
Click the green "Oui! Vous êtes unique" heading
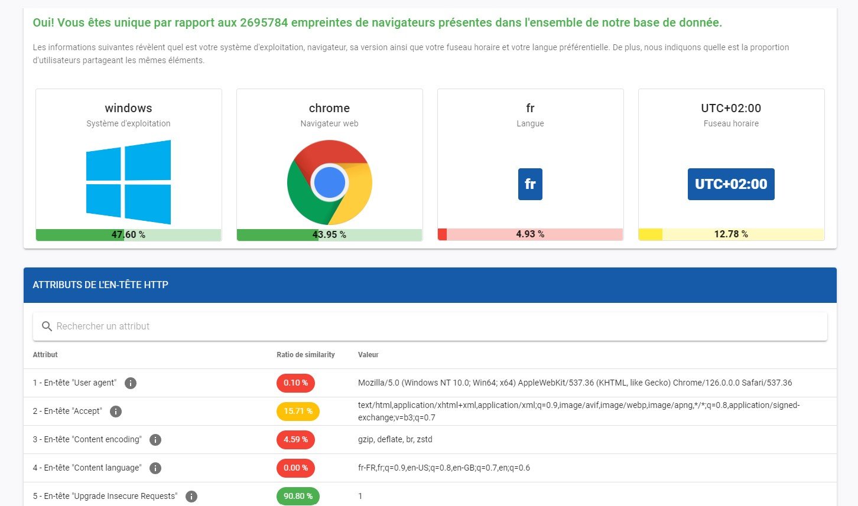[x=378, y=23]
